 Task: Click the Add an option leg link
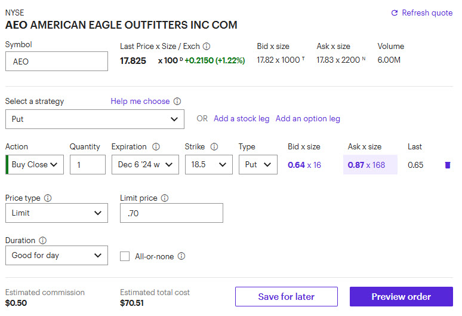click(308, 119)
